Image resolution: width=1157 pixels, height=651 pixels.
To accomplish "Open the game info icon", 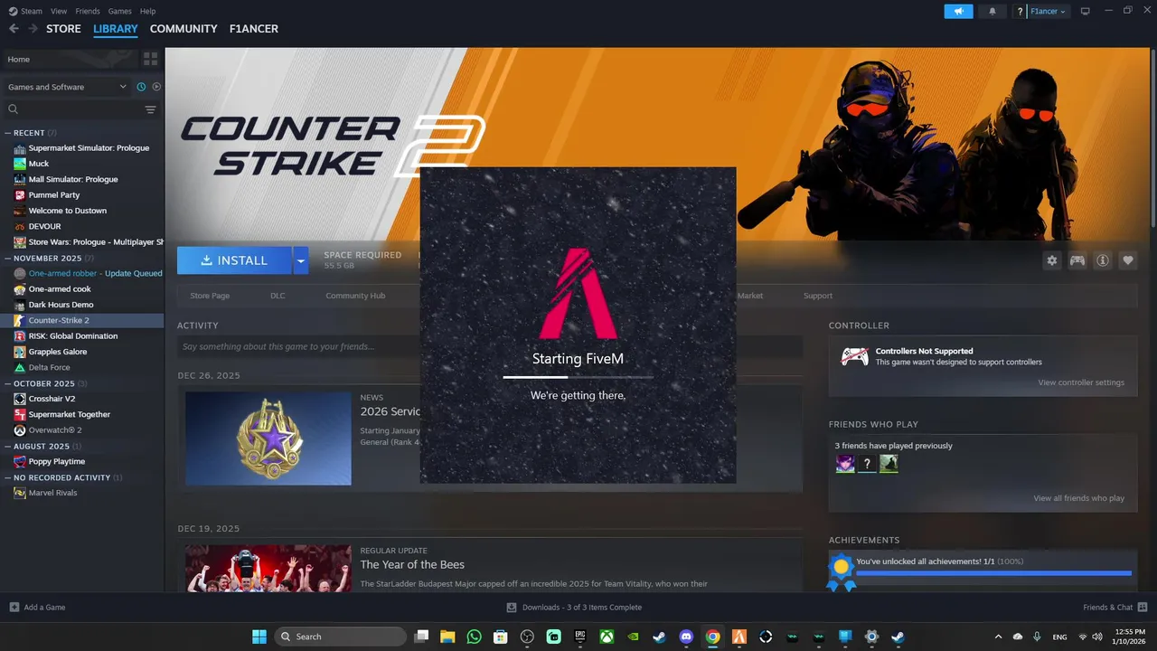I will [x=1103, y=260].
